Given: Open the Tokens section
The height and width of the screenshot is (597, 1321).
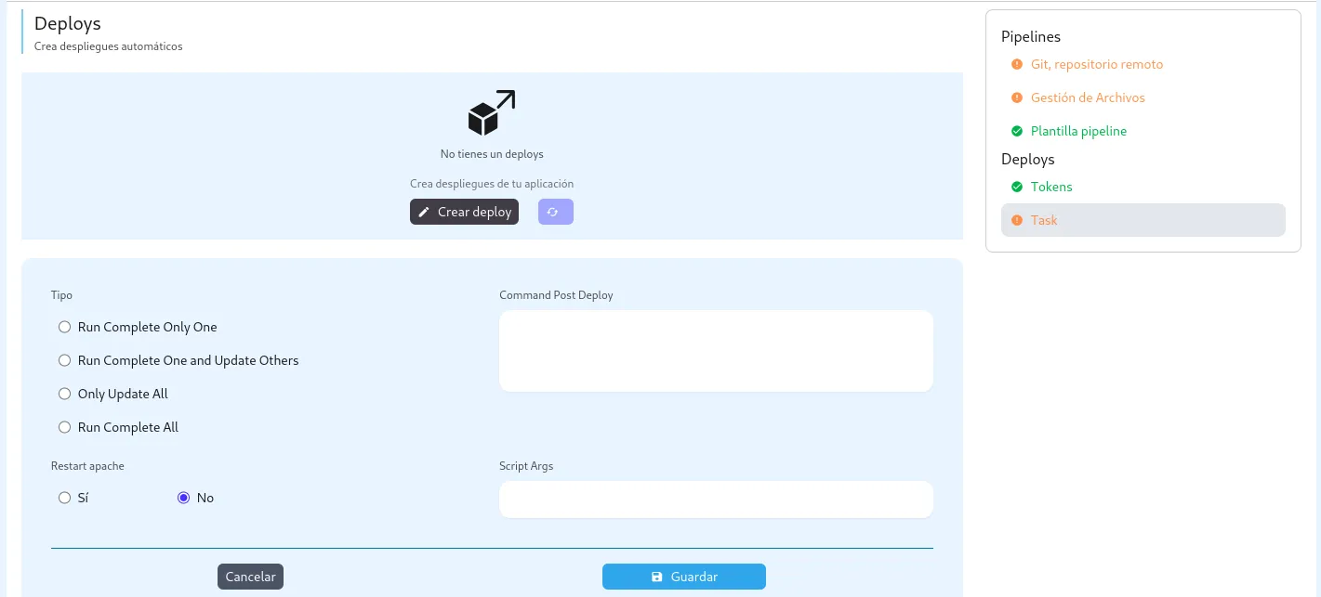Looking at the screenshot, I should 1051,188.
